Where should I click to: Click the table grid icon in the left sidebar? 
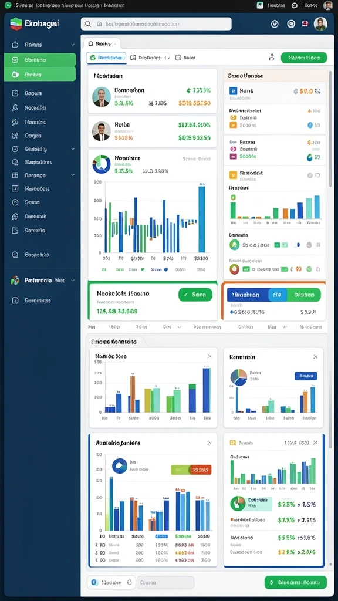[15, 175]
